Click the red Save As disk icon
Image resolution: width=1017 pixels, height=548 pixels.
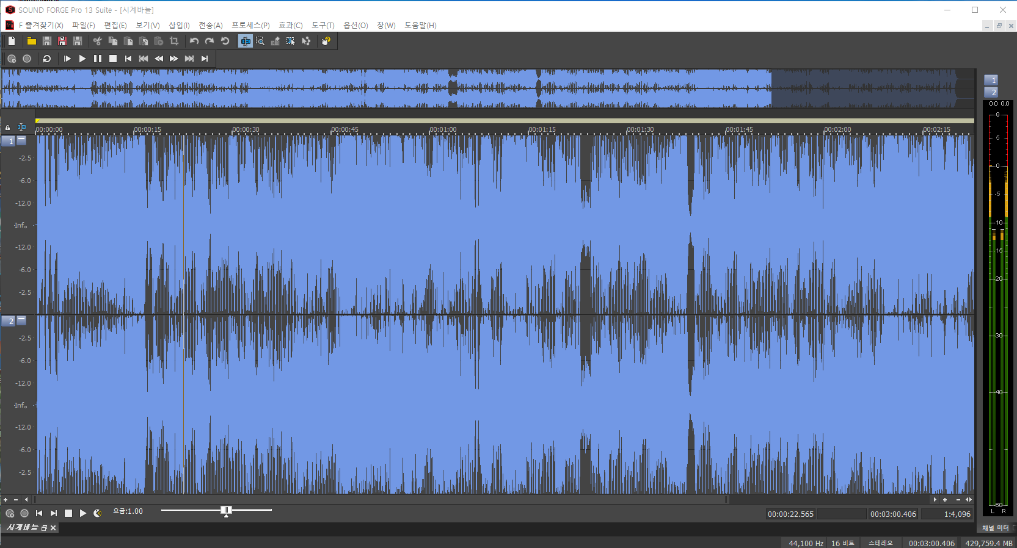pos(62,41)
